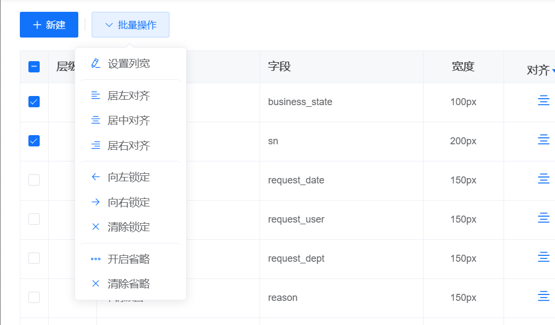Click the right-align icon beside 居右对齐
This screenshot has height=325, width=555.
95,145
